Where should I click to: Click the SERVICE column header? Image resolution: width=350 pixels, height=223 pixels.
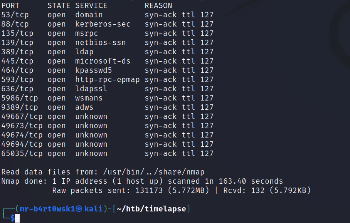91,5
